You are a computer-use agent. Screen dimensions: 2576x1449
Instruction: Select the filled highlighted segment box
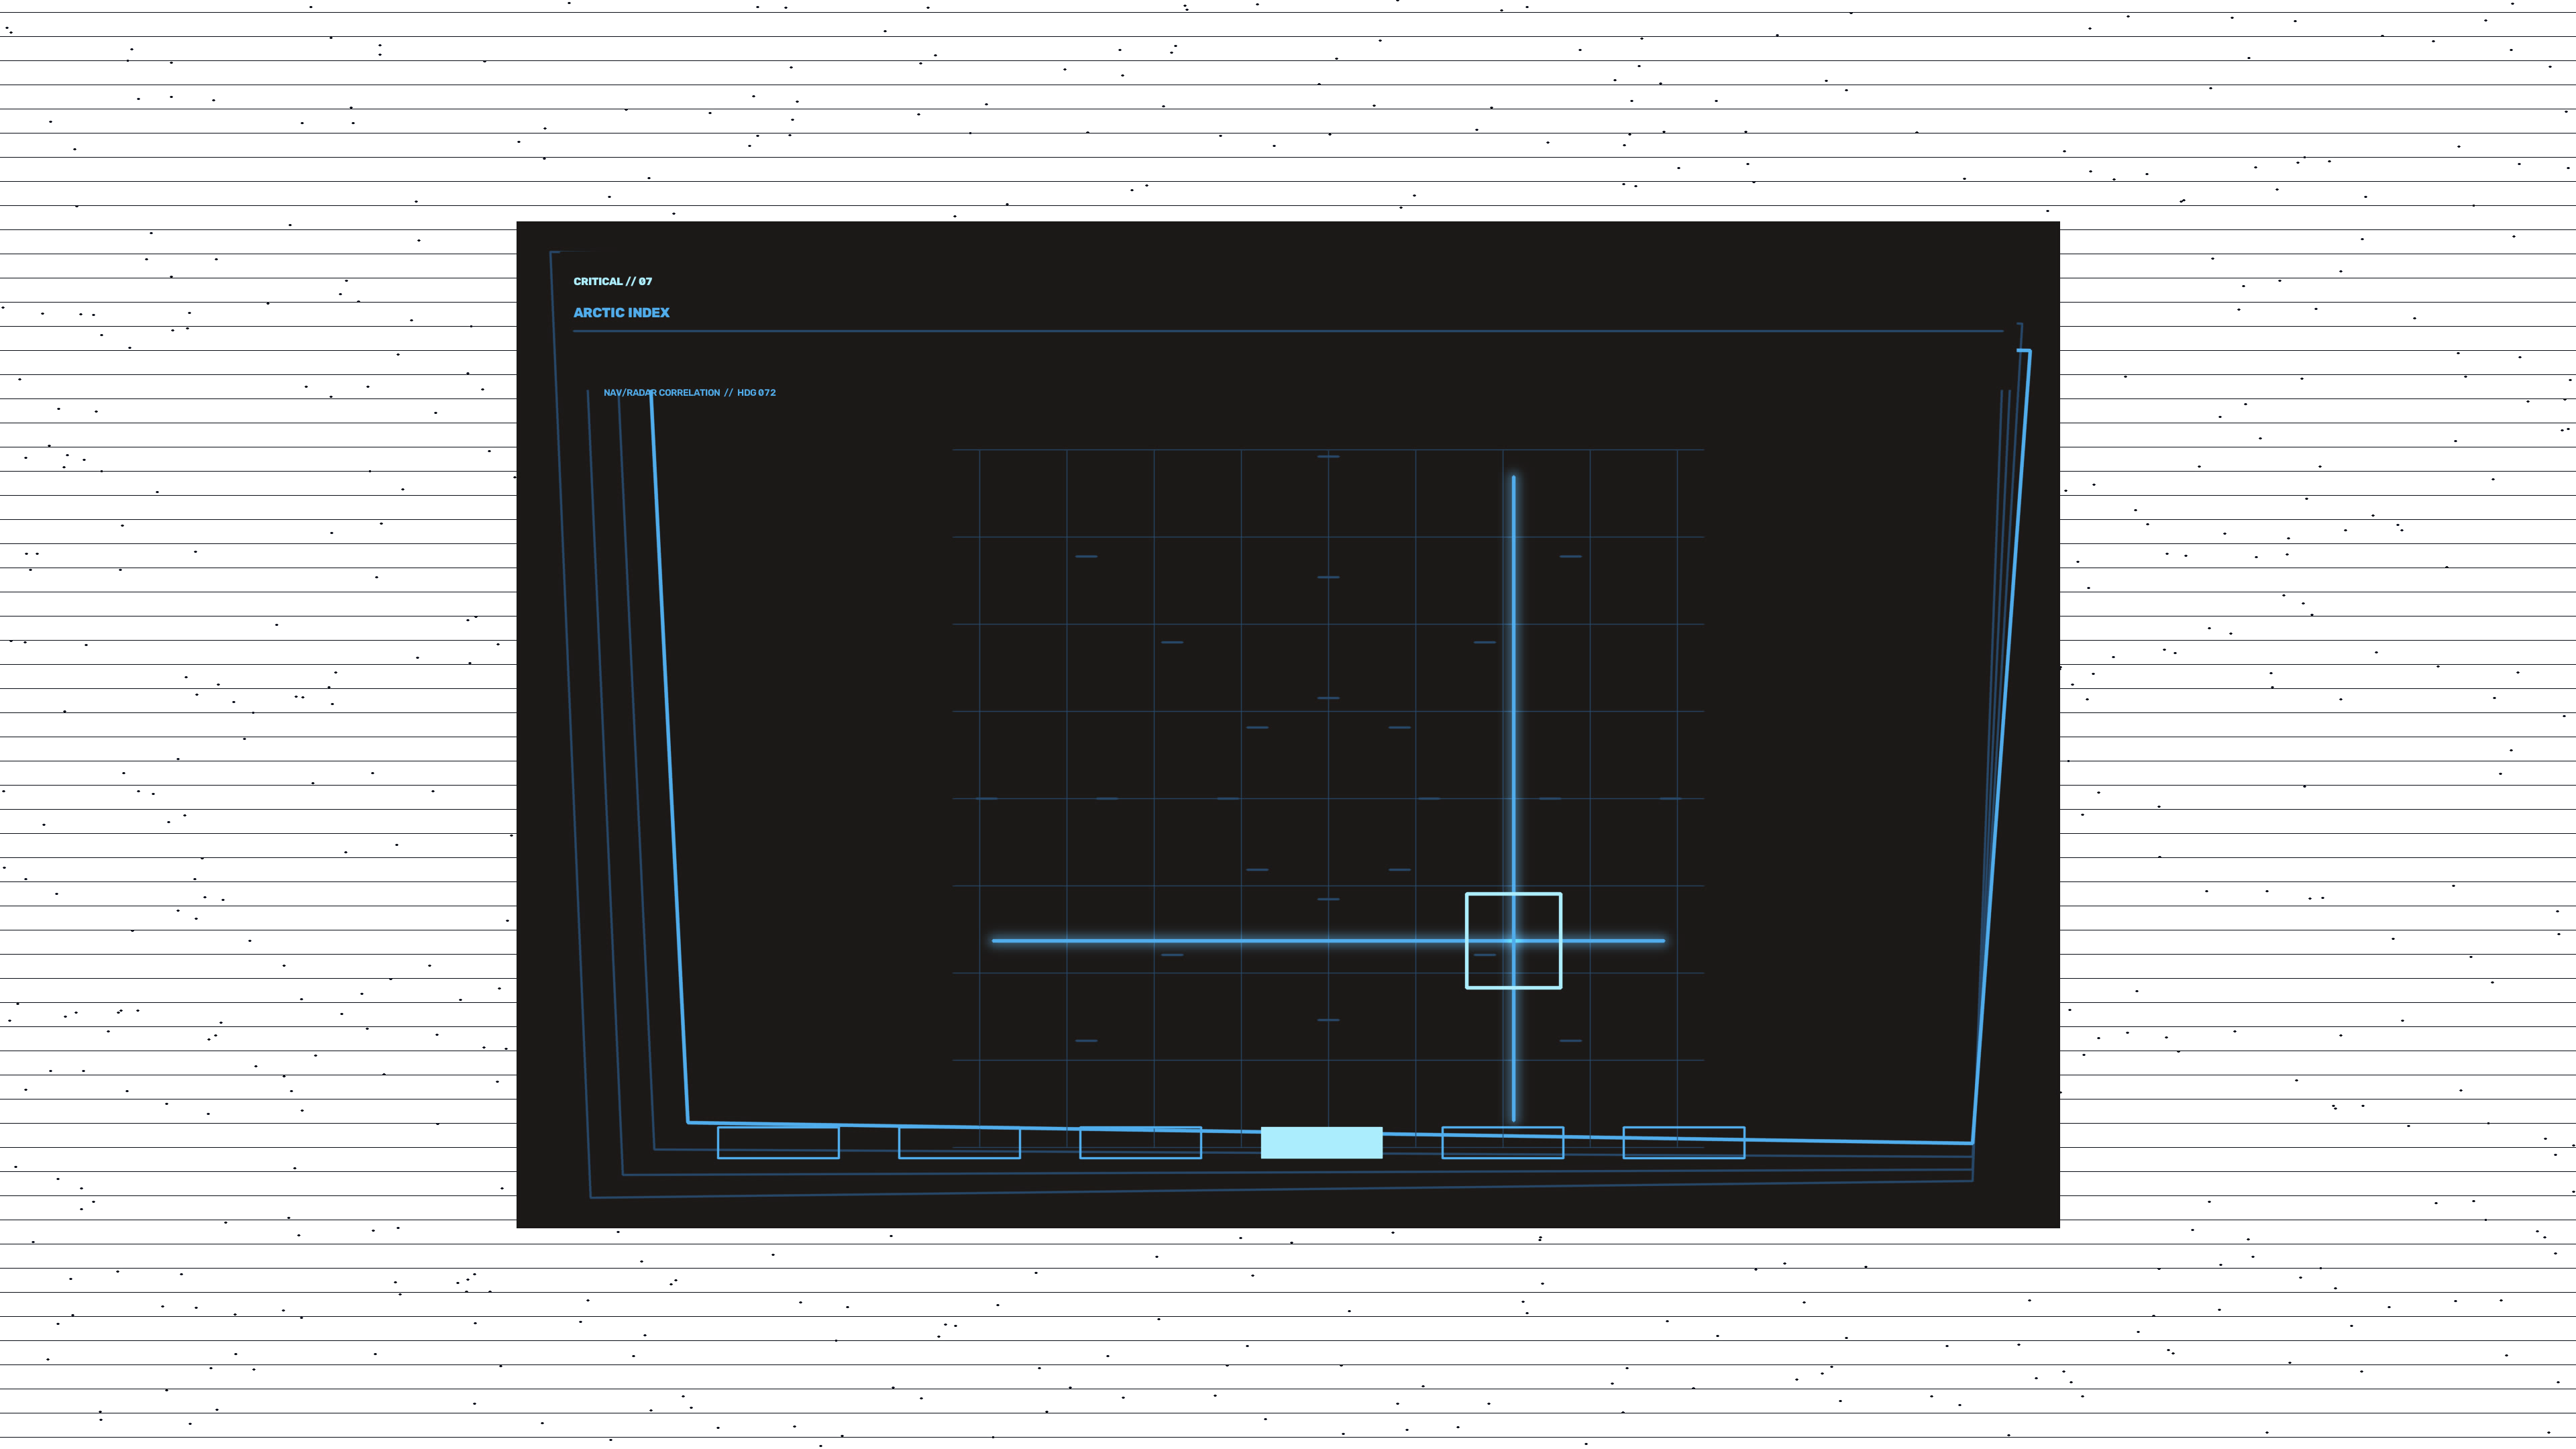(1321, 1142)
